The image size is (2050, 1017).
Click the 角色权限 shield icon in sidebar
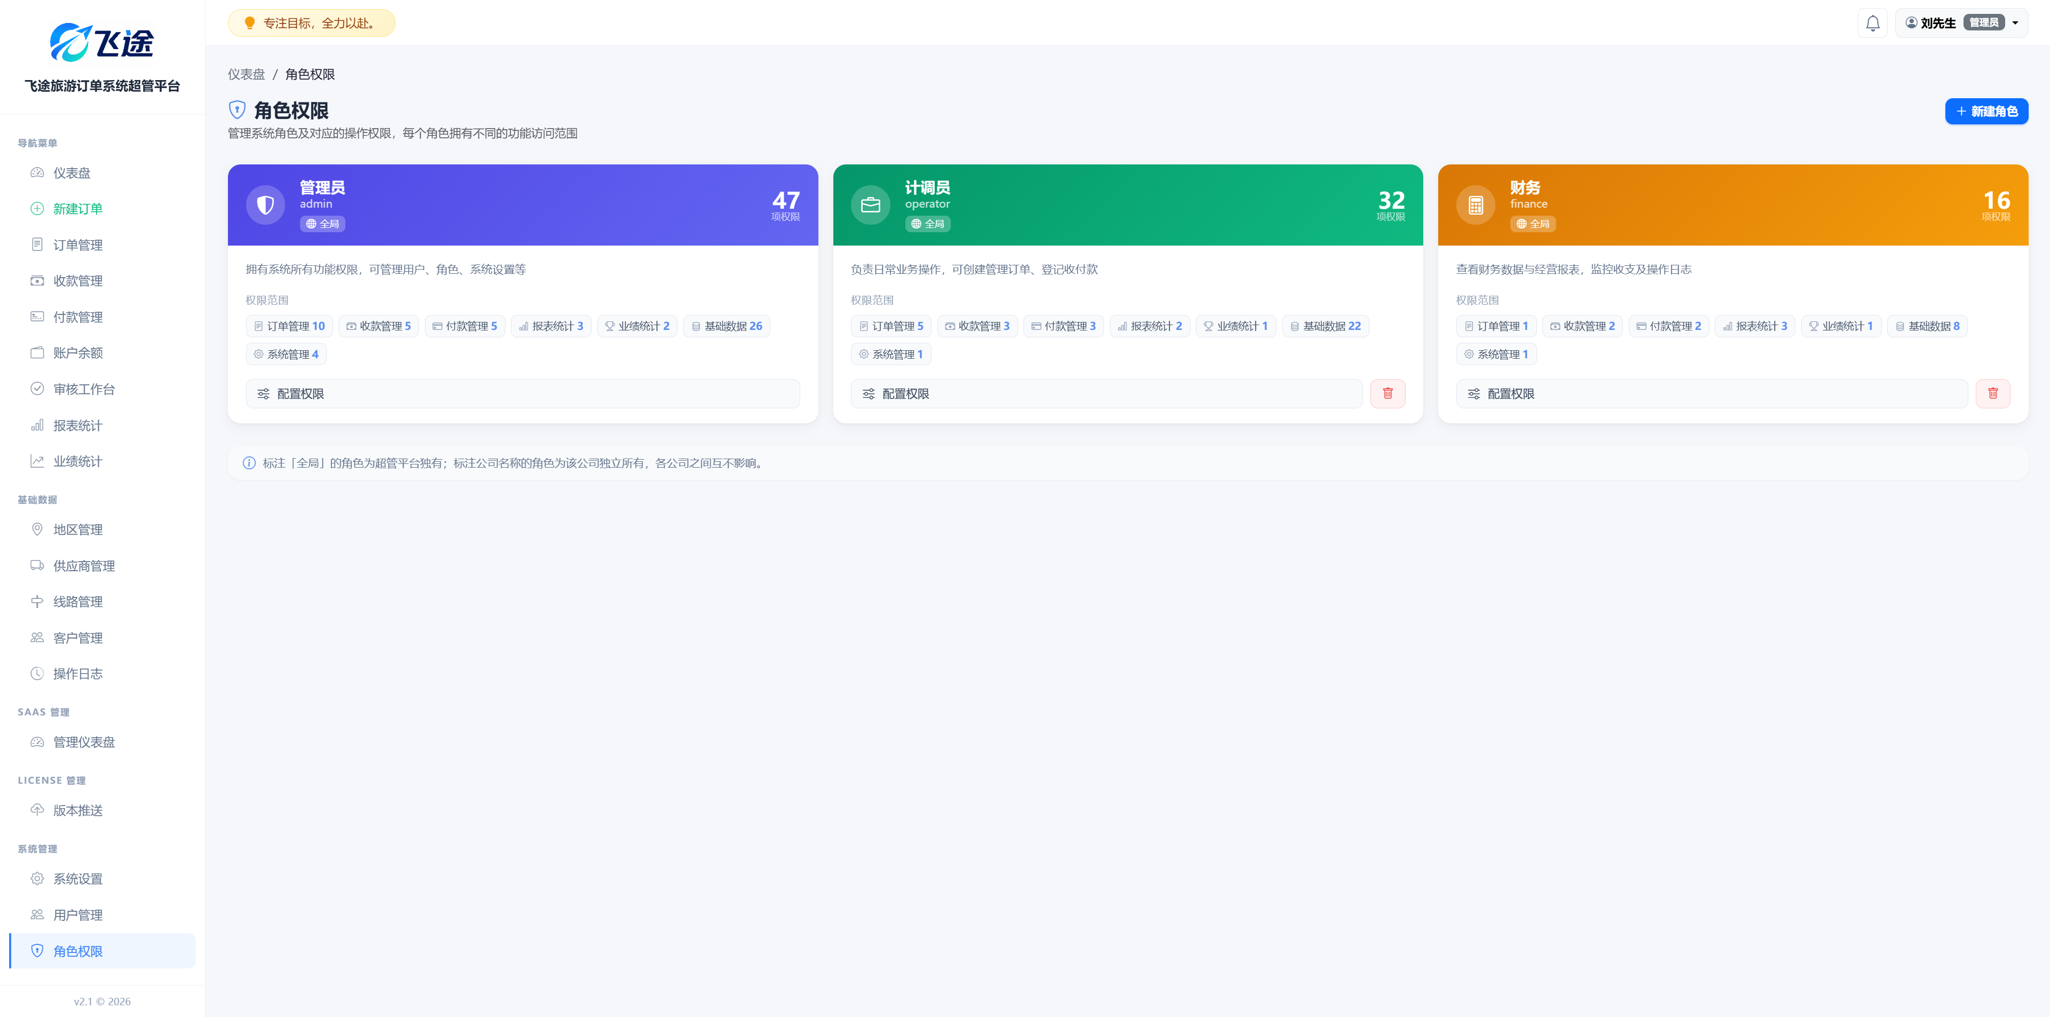[x=37, y=951]
